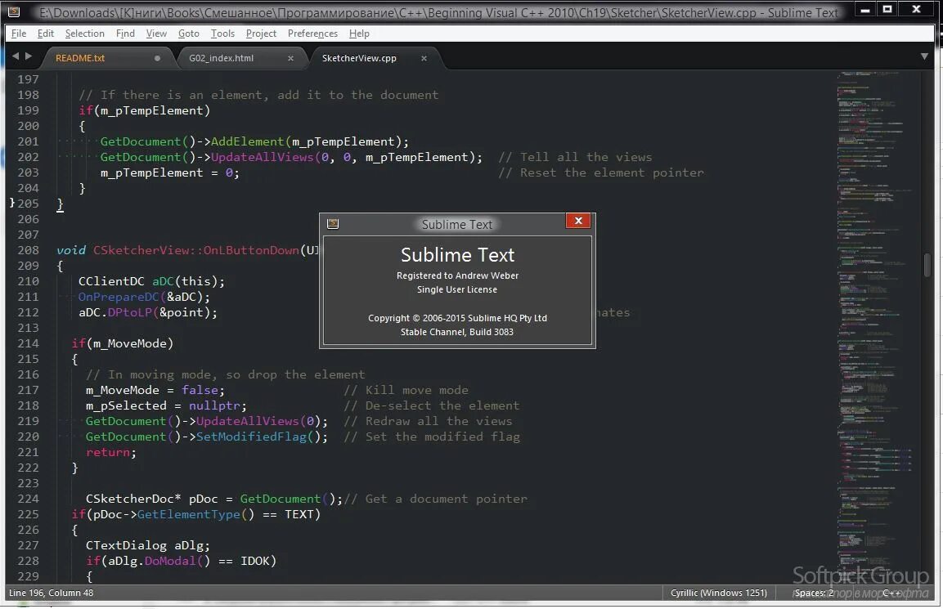Close the G02_index.html tab
Viewport: 943px width, 609px height.
(x=290, y=58)
